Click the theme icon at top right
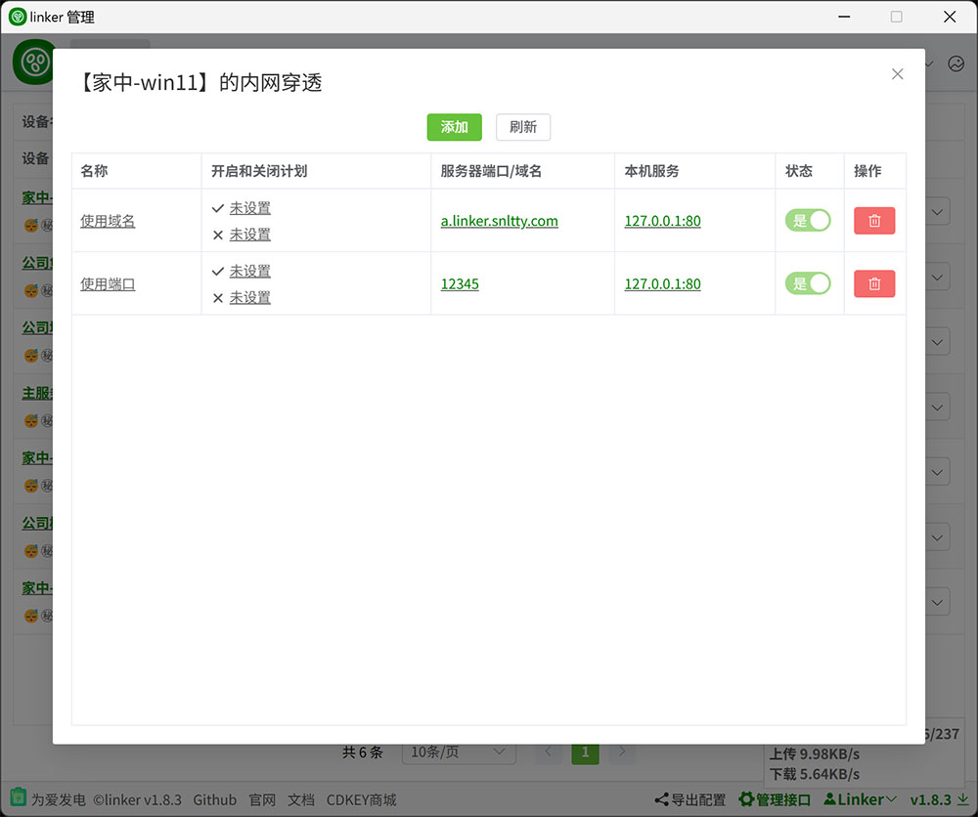This screenshot has width=978, height=817. [x=956, y=64]
